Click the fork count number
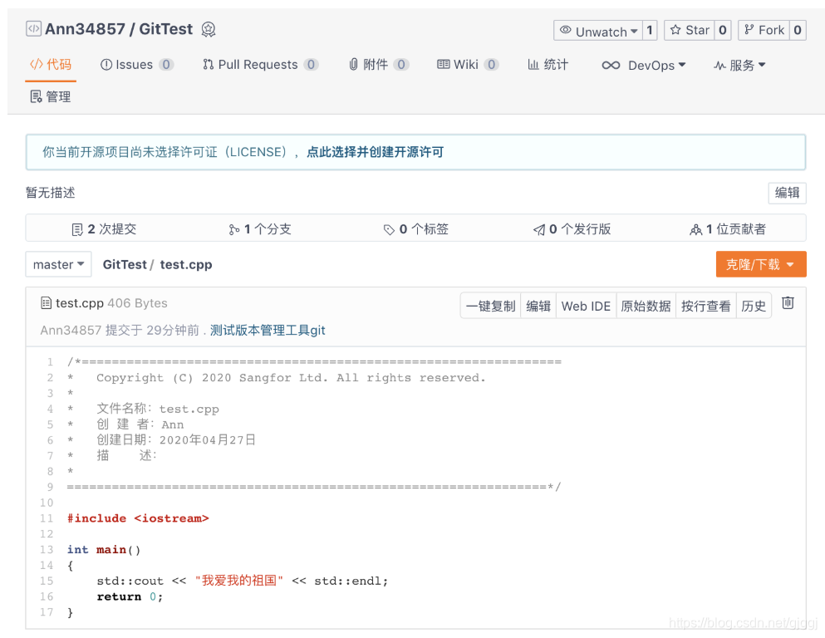 [797, 31]
